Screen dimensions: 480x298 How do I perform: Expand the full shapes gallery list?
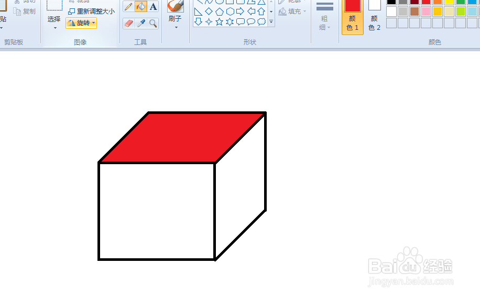coord(271,21)
